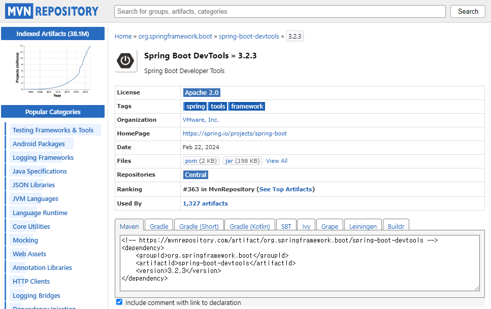Open Java Specifications category

[x=40, y=171]
